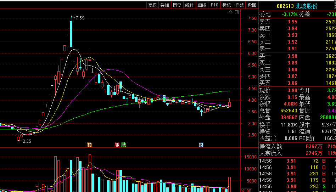Open the F10 company information
This screenshot has width=336, height=192.
tap(214, 5)
